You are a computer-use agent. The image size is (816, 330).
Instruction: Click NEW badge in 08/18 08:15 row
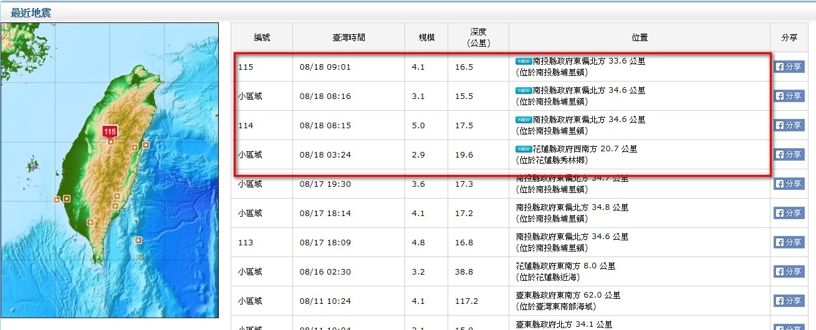pos(523,120)
